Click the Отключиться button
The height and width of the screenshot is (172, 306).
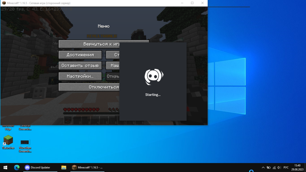click(x=89, y=87)
